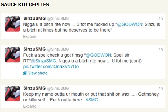Click SinzuSMG display name in third tweet
The height and width of the screenshot is (112, 168).
(x=34, y=88)
